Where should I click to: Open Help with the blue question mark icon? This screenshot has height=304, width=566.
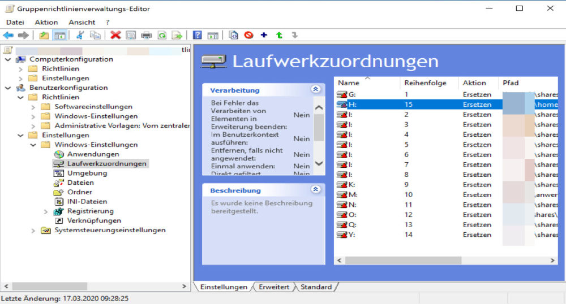[x=197, y=35]
